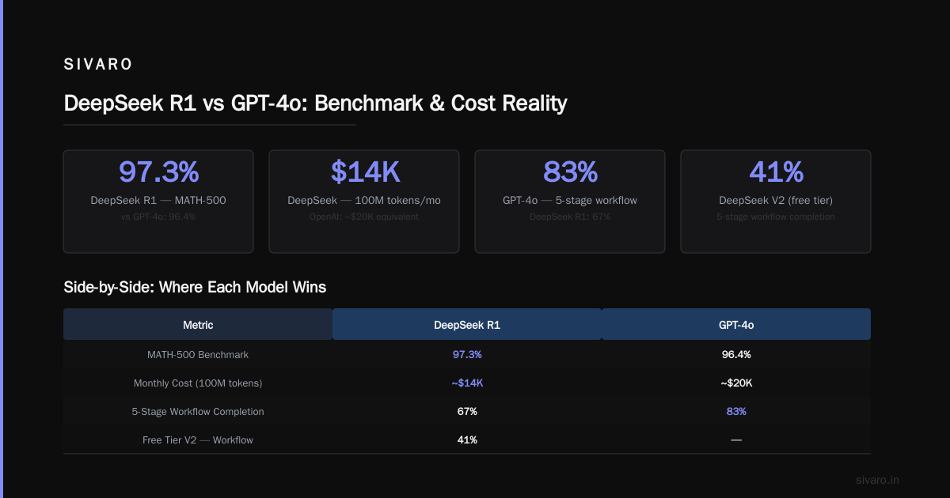Image resolution: width=950 pixels, height=498 pixels.
Task: Click the Metric column header
Action: tap(198, 325)
